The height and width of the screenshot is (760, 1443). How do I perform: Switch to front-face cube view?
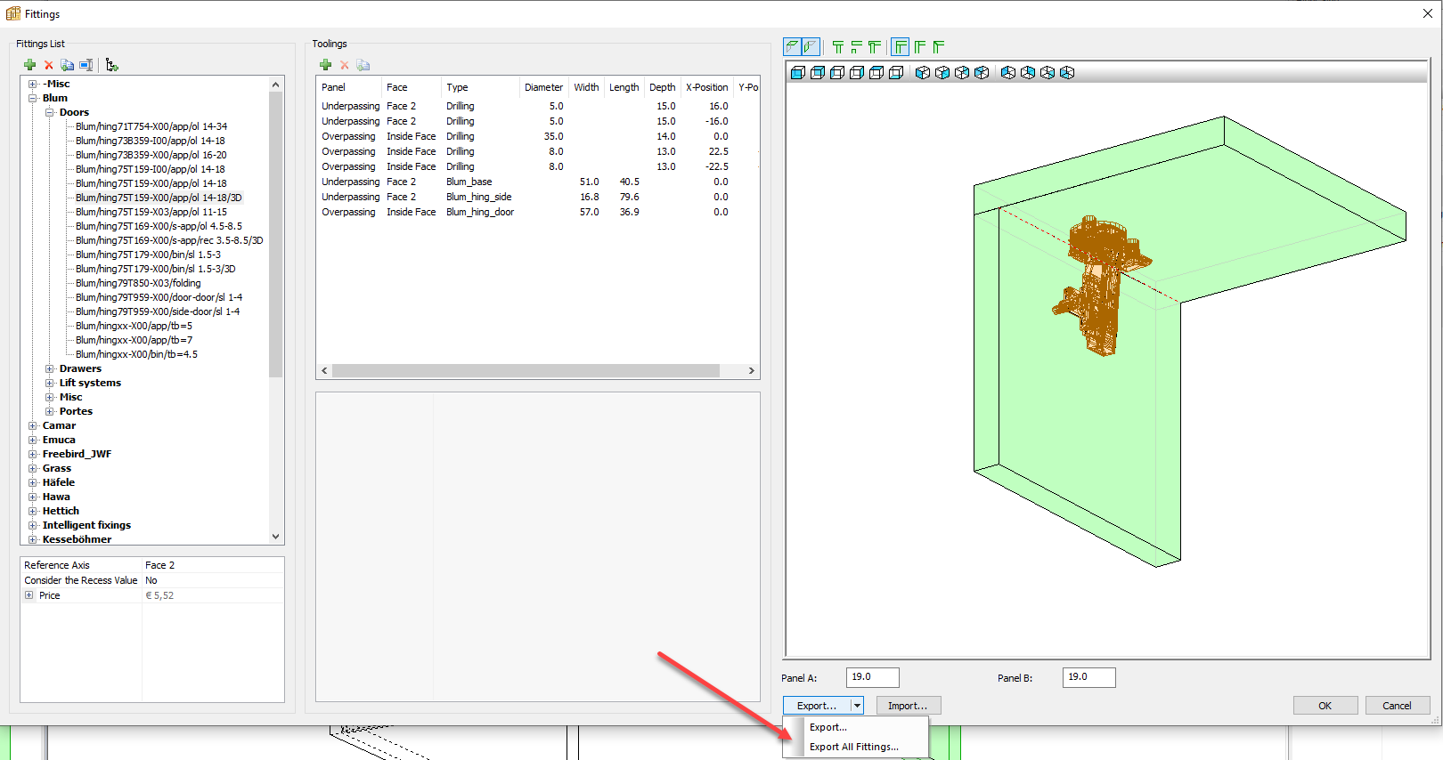click(798, 73)
